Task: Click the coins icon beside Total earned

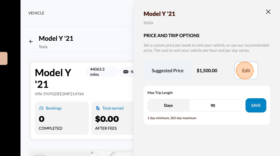Action: [x=98, y=108]
